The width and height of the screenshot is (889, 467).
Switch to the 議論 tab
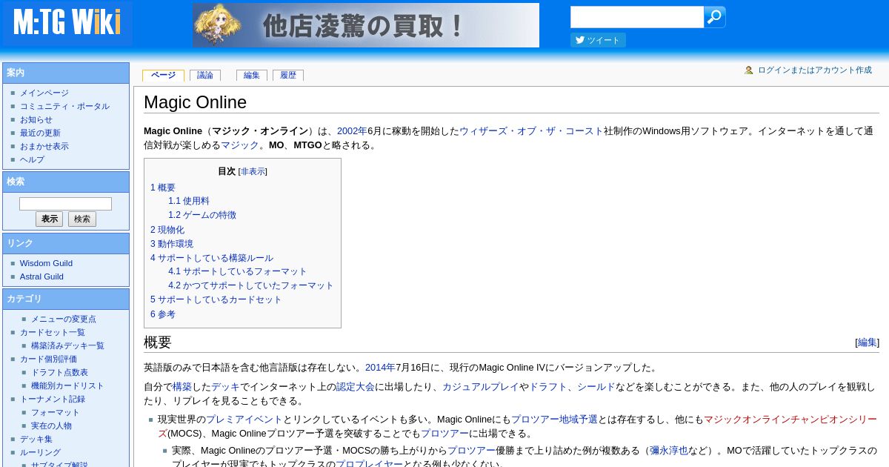tap(205, 76)
